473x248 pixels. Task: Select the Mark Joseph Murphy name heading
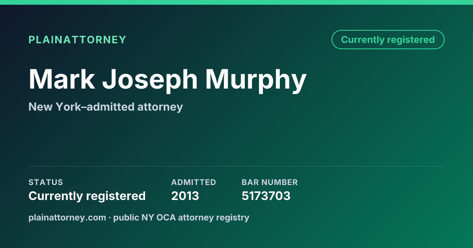(x=168, y=80)
